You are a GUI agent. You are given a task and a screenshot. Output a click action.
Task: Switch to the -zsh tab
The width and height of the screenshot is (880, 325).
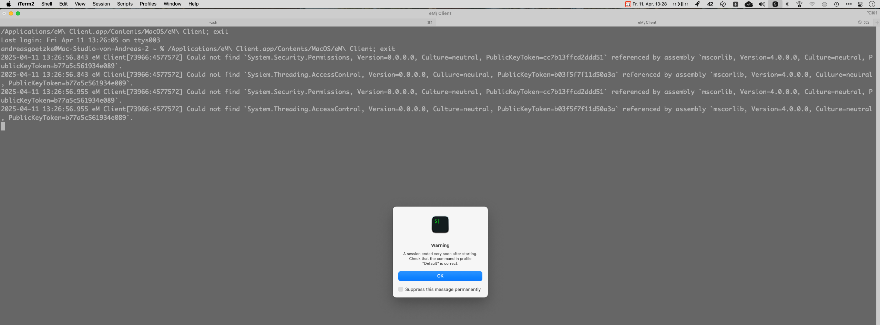(x=218, y=22)
